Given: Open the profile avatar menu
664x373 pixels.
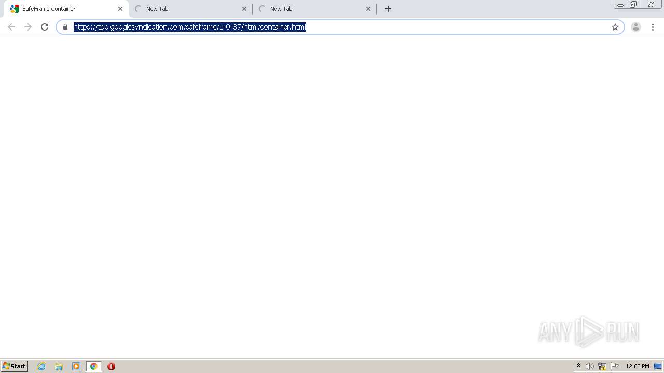Looking at the screenshot, I should click(636, 27).
